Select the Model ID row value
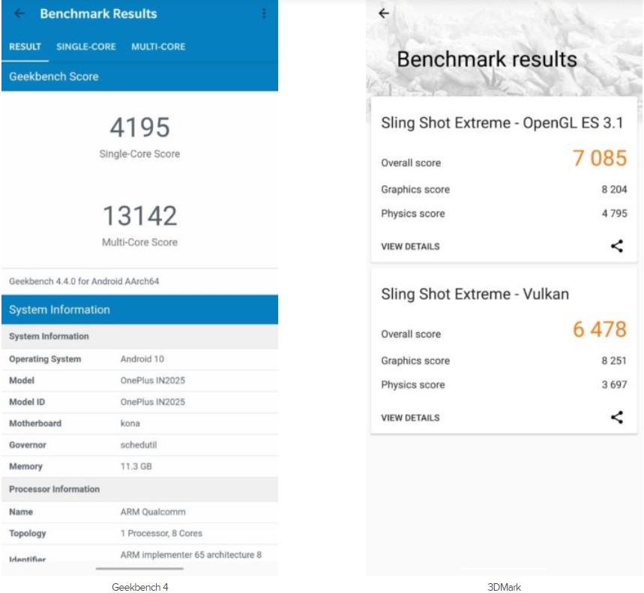 153,402
